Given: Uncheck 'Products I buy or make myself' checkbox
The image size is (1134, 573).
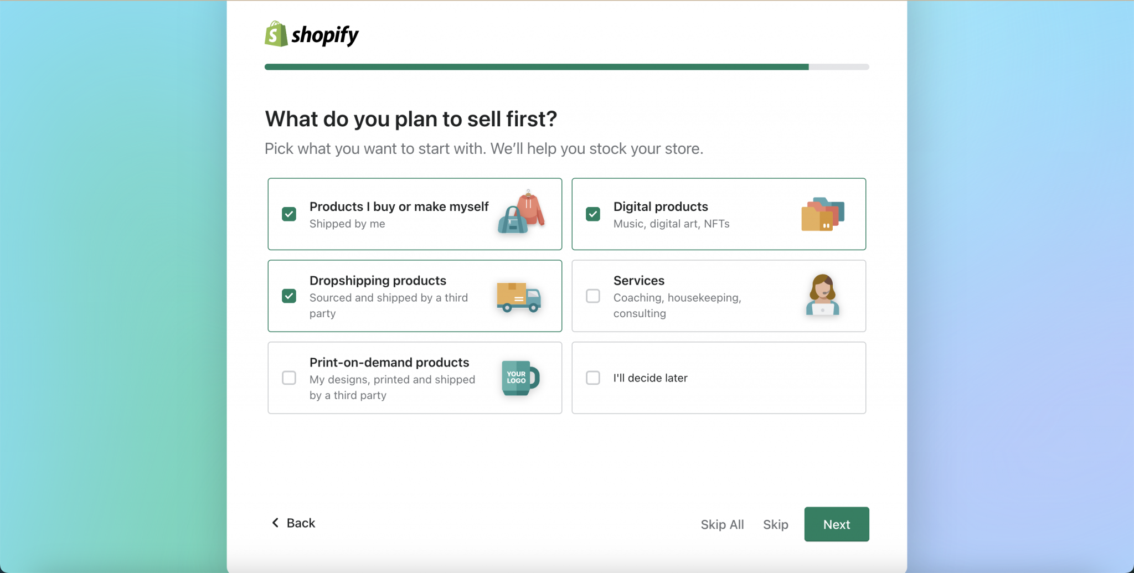Looking at the screenshot, I should (x=289, y=214).
